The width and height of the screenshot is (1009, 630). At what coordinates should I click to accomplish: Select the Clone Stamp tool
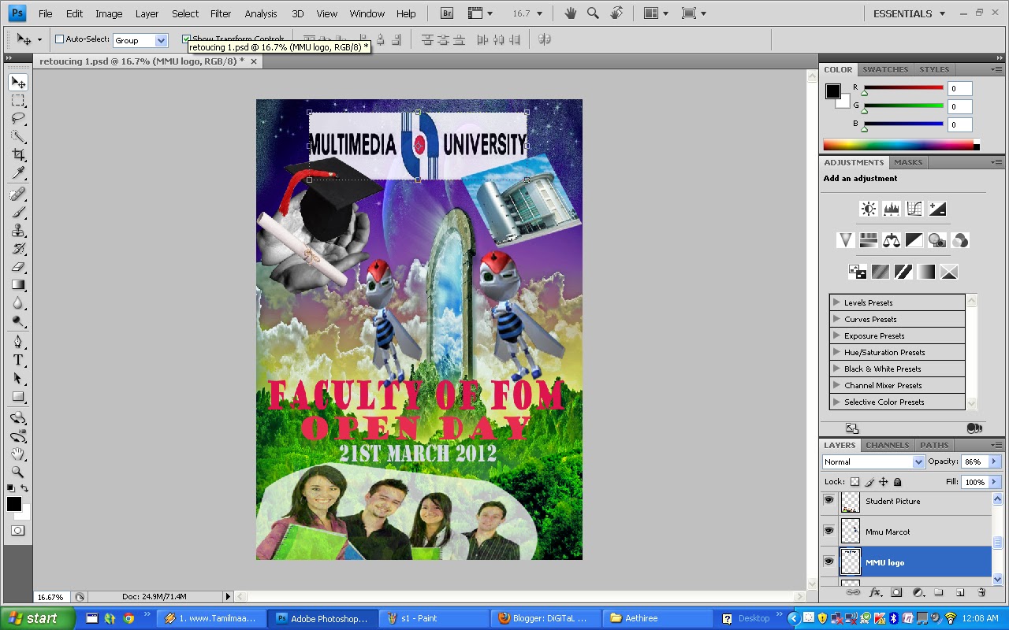18,230
